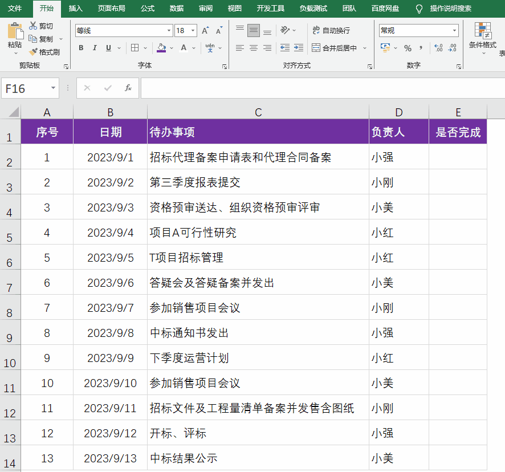Select the Format Painter (格式刷)

[x=44, y=52]
